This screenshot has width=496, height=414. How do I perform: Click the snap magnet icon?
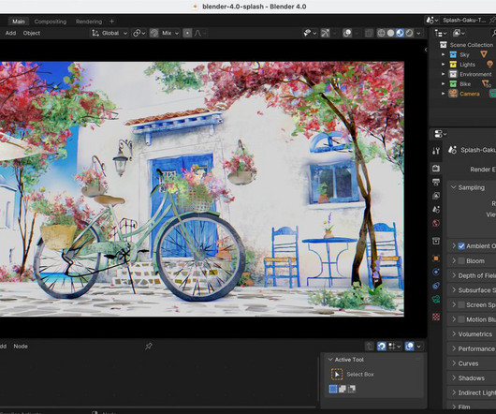coord(154,33)
